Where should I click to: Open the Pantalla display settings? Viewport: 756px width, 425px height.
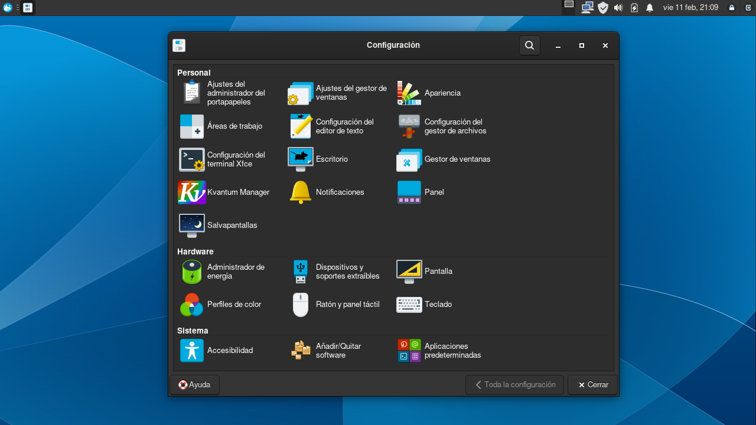(x=425, y=271)
